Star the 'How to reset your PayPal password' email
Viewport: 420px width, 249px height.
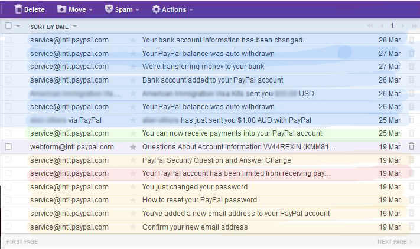(133, 200)
